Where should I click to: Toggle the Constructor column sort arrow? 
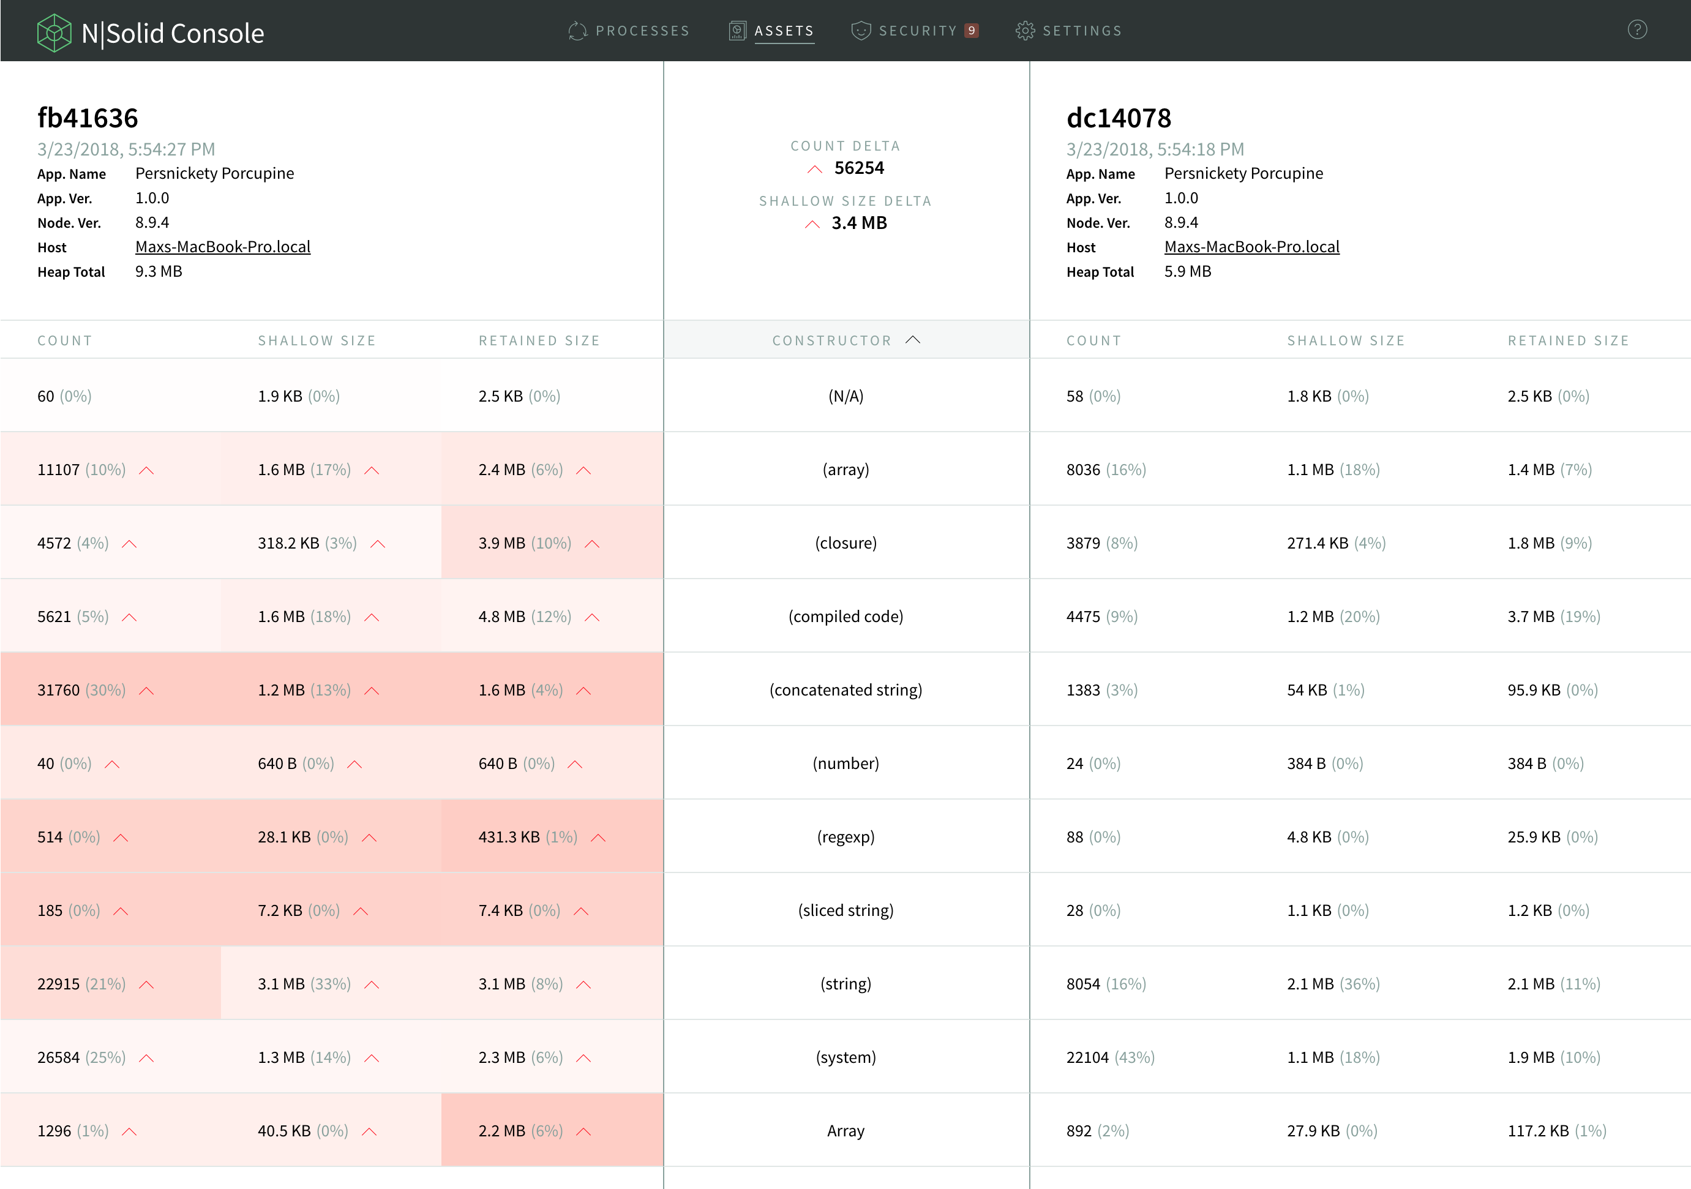(x=912, y=340)
